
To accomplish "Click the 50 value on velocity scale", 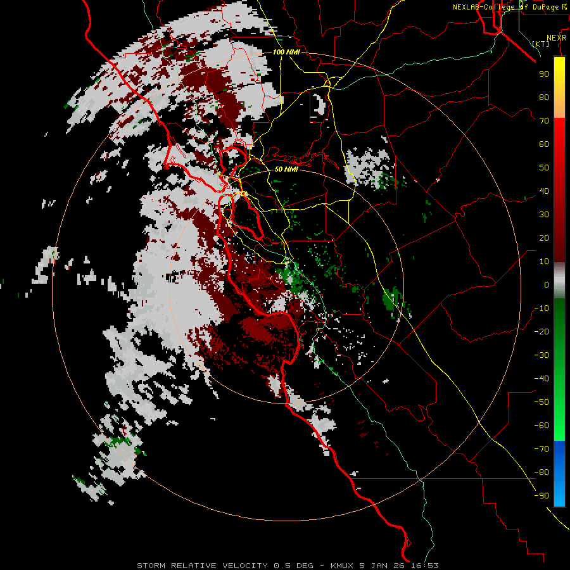I will tap(544, 168).
